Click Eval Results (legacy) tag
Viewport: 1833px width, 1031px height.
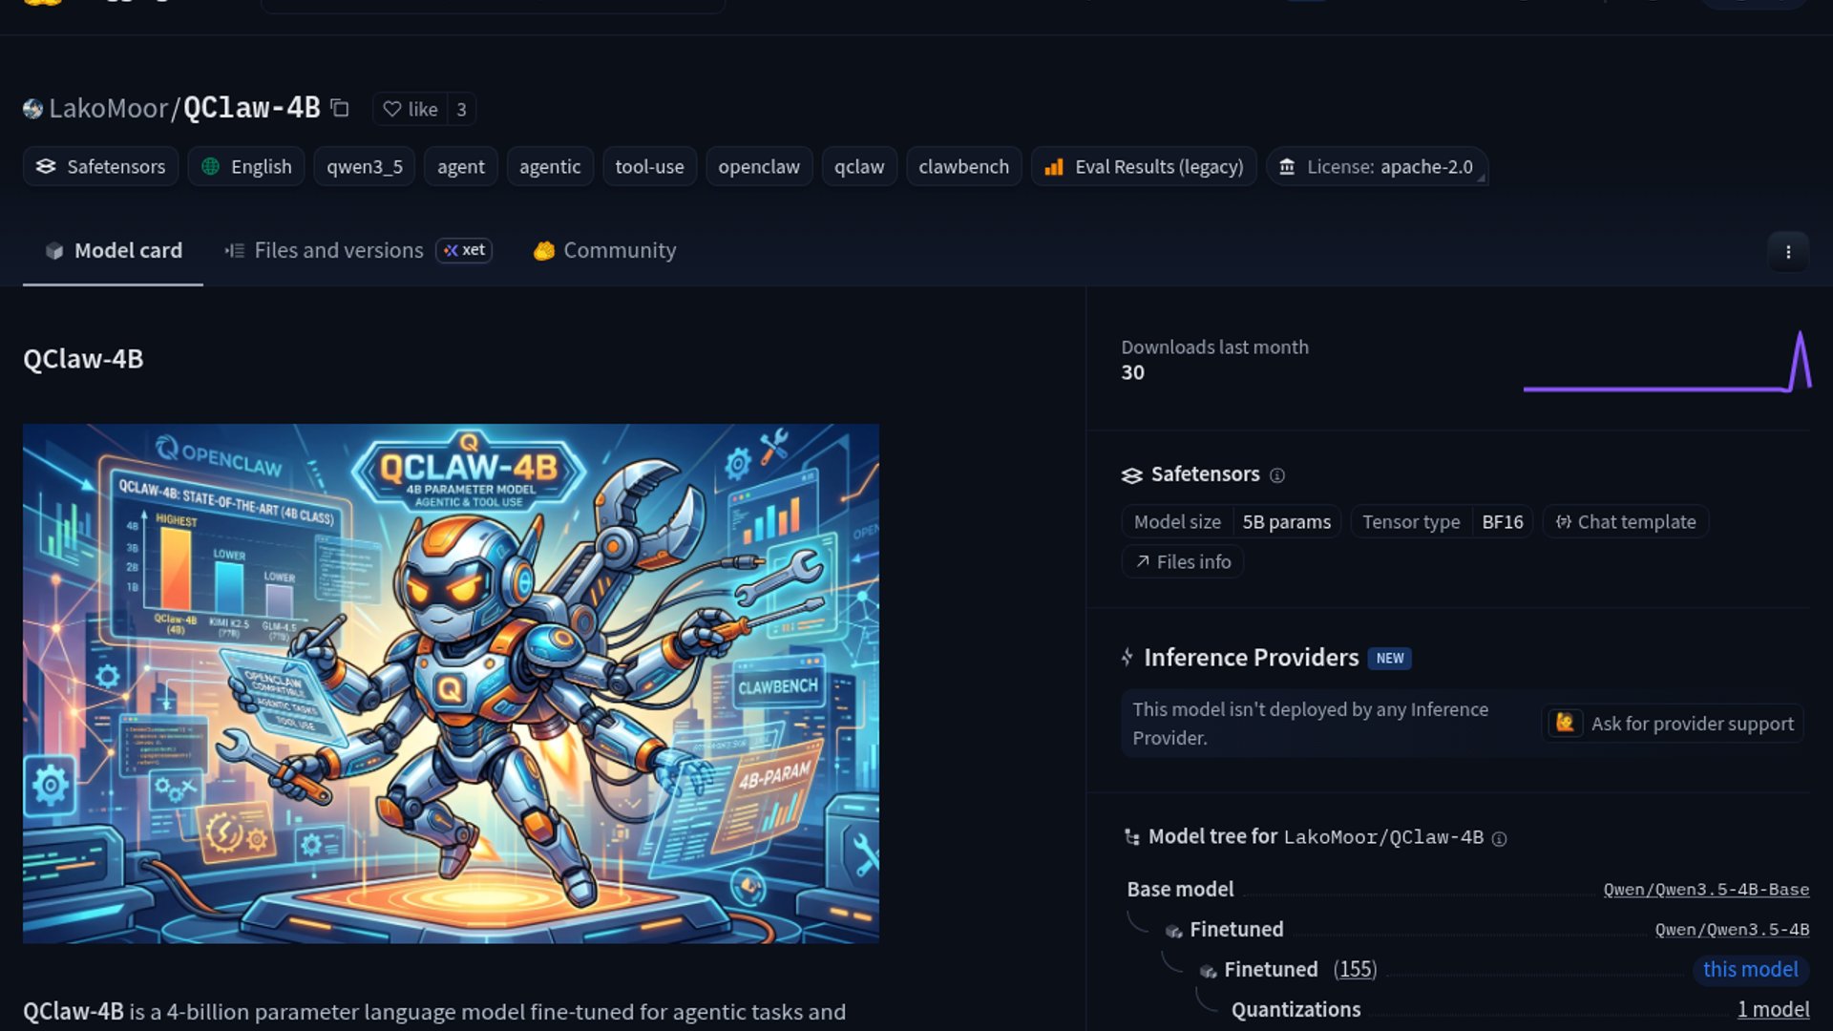[x=1144, y=166]
